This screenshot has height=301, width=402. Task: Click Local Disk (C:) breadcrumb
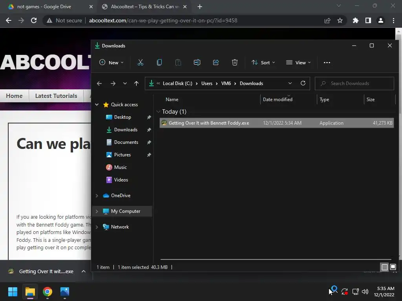(177, 83)
